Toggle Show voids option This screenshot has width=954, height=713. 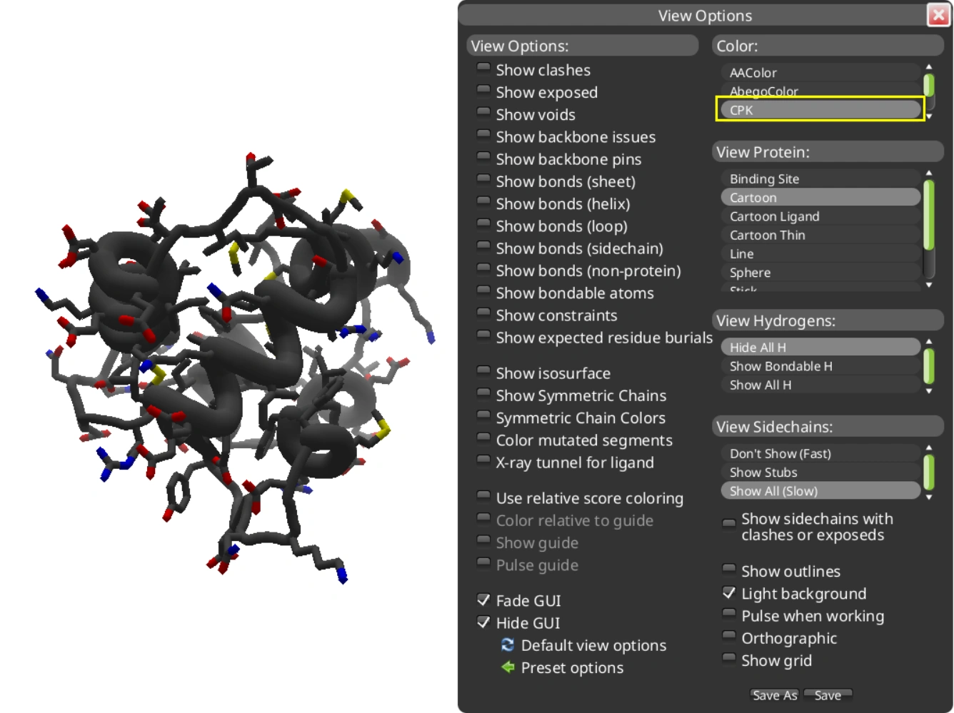(x=483, y=113)
